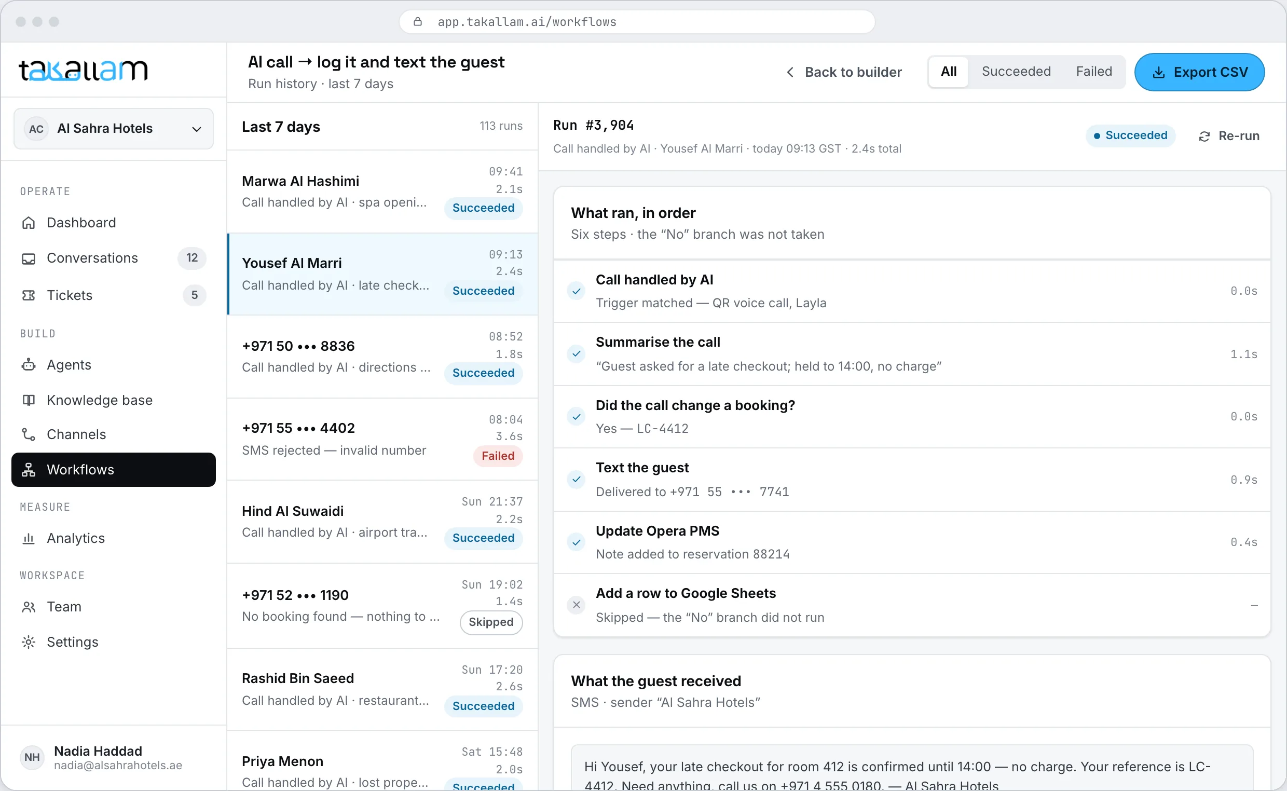Open Workflows in the sidebar
The height and width of the screenshot is (791, 1287).
pos(114,470)
